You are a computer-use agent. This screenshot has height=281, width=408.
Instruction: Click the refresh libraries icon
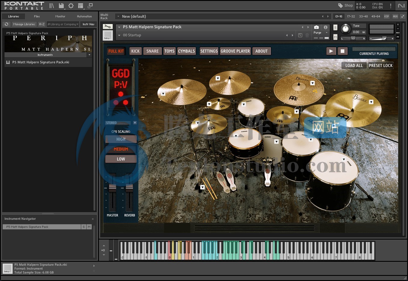tap(6, 24)
